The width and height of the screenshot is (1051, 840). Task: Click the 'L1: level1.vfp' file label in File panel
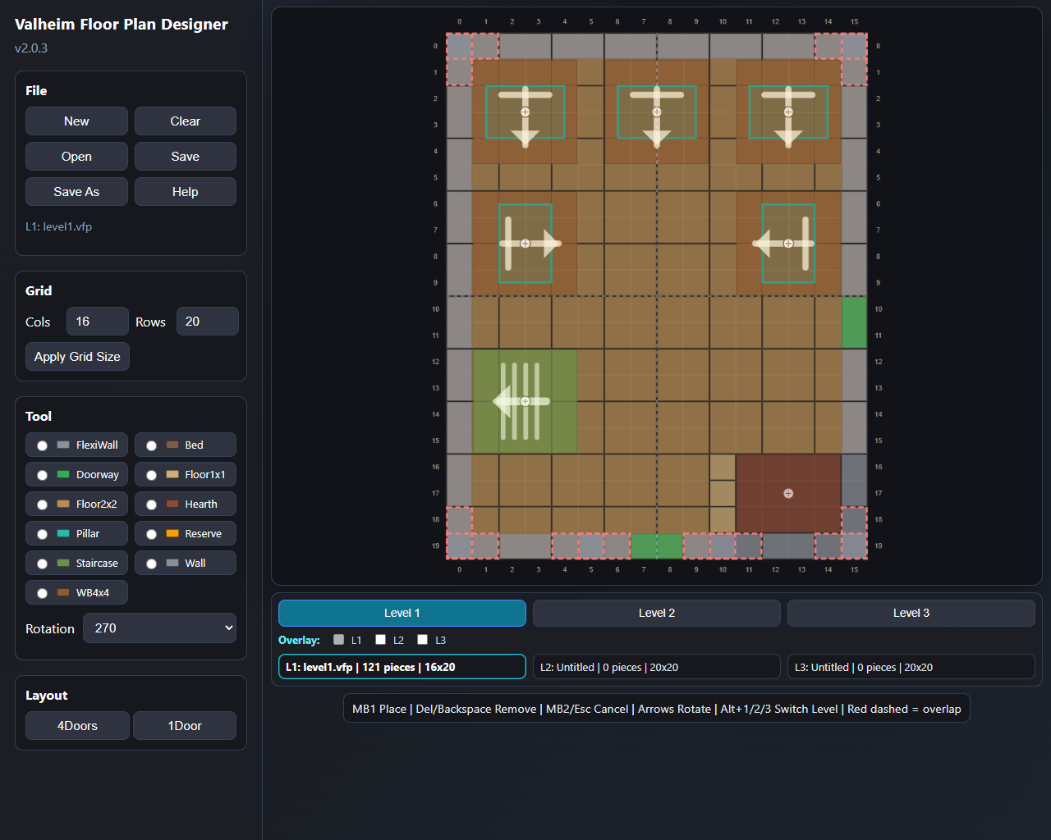point(58,226)
